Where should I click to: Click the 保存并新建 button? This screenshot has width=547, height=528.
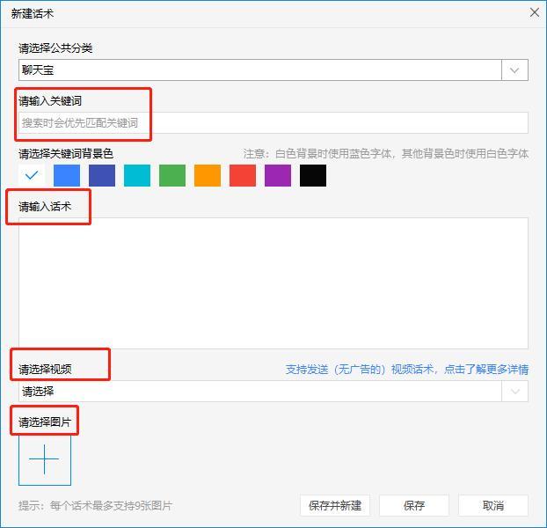tap(335, 505)
